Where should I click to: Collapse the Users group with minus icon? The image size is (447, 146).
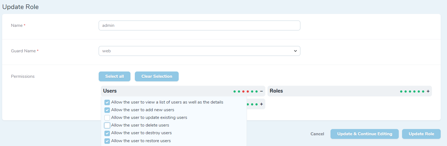[261, 91]
